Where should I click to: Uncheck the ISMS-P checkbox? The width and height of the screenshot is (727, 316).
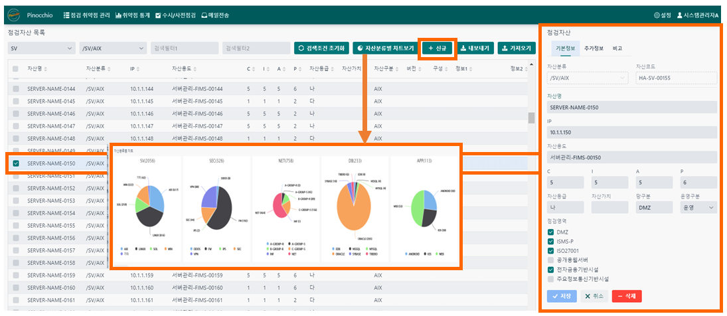[x=550, y=241]
